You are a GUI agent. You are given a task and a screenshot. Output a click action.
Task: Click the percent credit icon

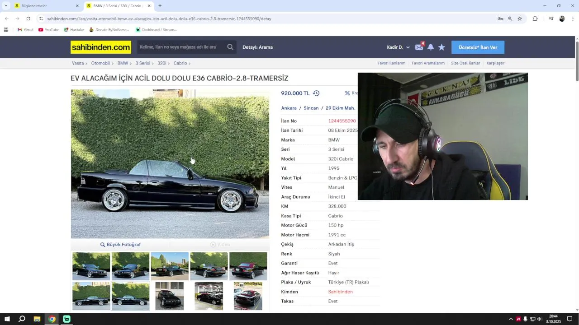347,93
